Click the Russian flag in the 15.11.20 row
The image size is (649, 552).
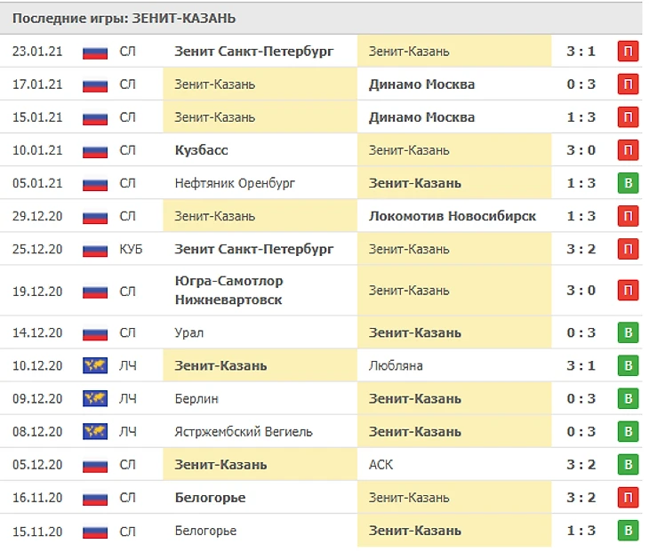pos(95,532)
